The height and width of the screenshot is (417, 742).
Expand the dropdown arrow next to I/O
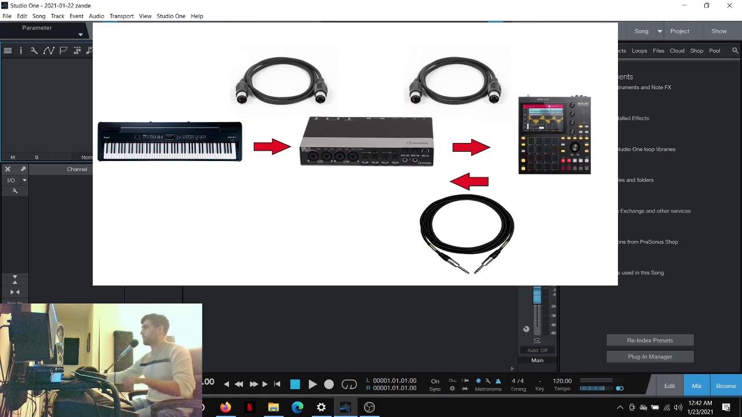point(24,181)
